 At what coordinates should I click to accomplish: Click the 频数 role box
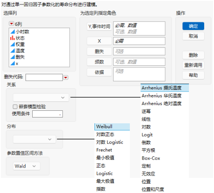(139, 62)
